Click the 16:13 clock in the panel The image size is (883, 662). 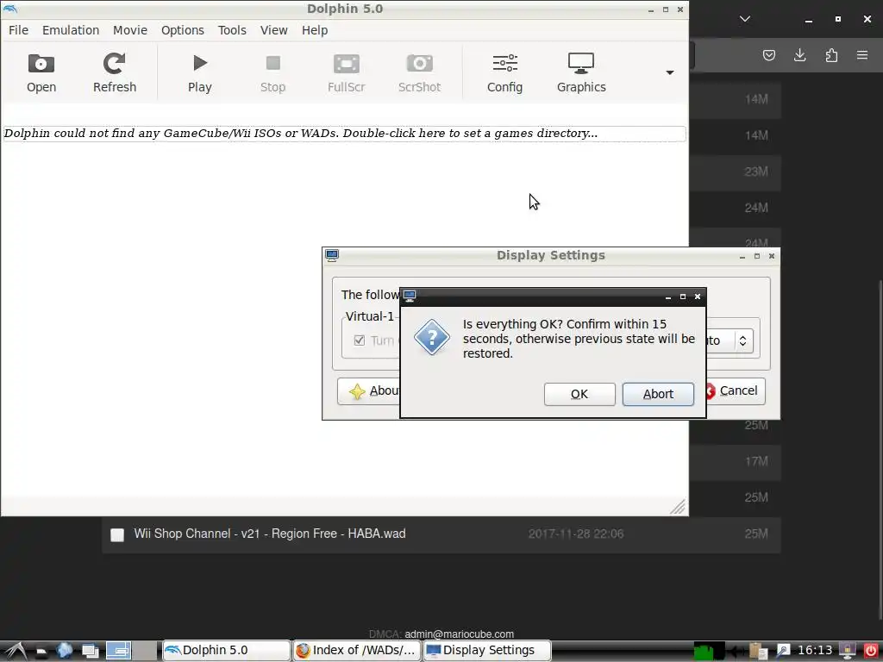(815, 650)
